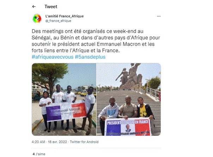The width and height of the screenshot is (213, 157).
Task: Open the L'amitié France_Afrique display name
Action: click(65, 16)
